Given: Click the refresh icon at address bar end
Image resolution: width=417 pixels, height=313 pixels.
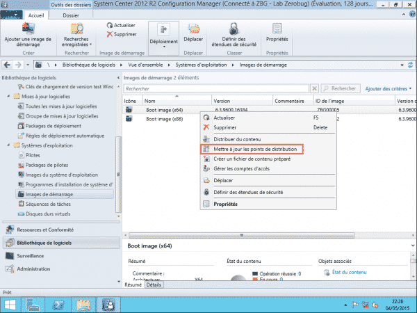Looking at the screenshot, I should click(411, 65).
